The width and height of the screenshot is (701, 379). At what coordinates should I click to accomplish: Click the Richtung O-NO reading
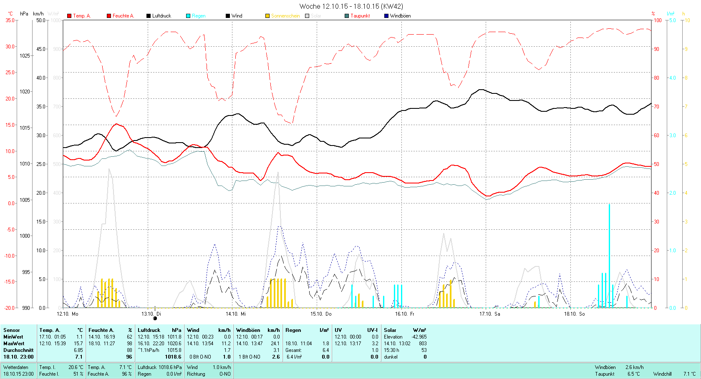[x=209, y=374]
